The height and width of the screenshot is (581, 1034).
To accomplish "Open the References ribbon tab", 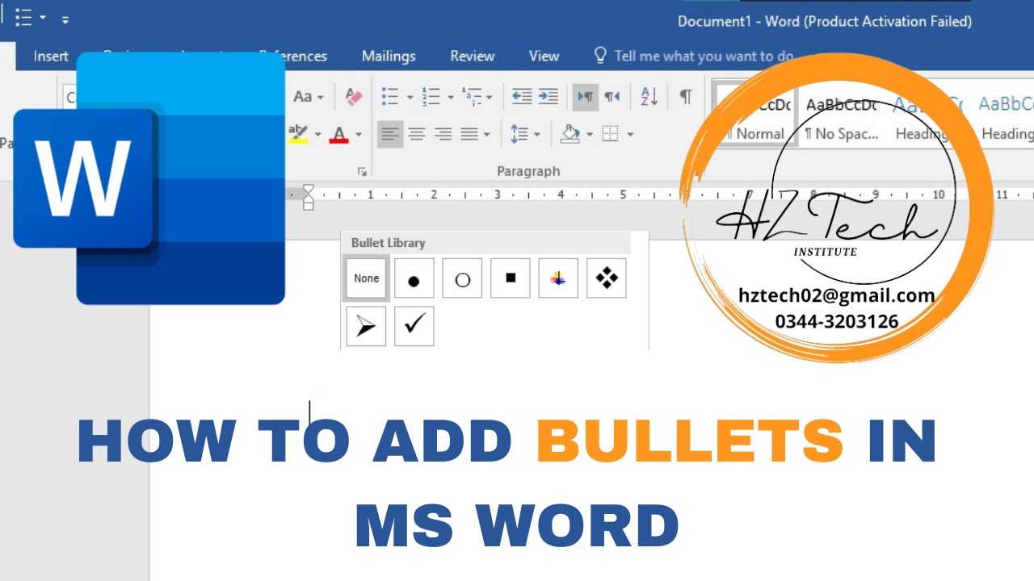I will (293, 56).
